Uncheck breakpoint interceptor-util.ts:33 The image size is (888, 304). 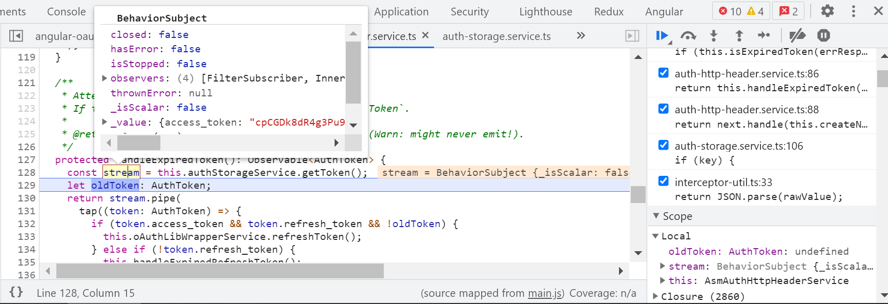point(663,181)
